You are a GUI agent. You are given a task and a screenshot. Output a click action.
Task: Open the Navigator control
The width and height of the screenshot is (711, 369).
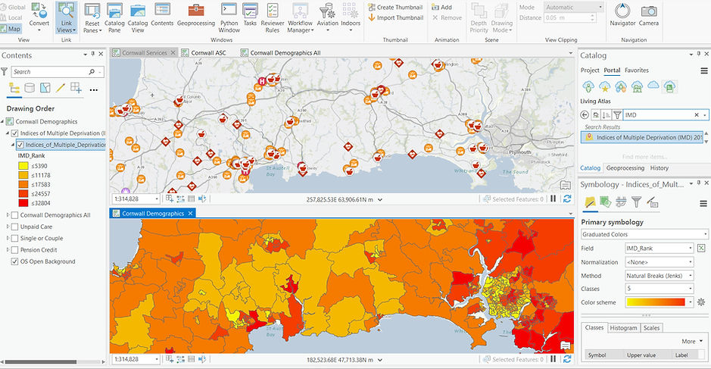(x=622, y=14)
